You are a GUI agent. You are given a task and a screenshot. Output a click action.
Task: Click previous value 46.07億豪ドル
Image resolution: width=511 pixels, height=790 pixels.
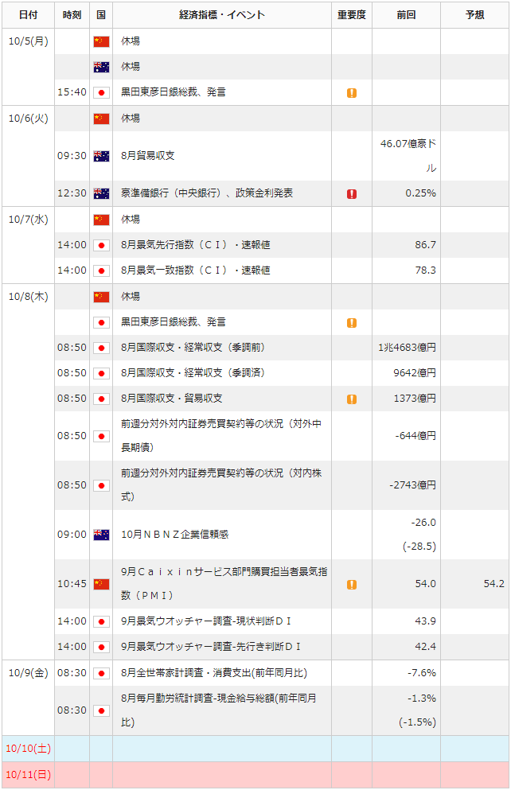(x=408, y=156)
